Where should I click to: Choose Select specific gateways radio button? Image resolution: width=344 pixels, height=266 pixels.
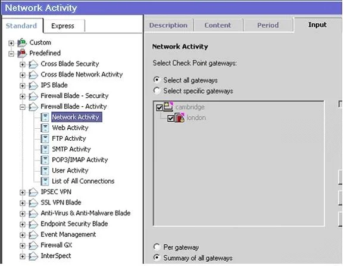point(157,91)
